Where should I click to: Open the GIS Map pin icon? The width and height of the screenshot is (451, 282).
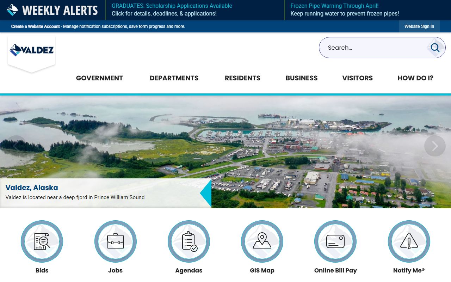(x=262, y=241)
